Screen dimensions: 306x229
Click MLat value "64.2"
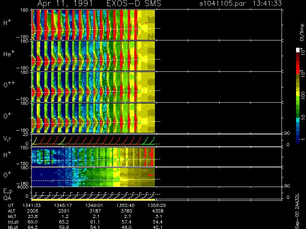point(33,227)
